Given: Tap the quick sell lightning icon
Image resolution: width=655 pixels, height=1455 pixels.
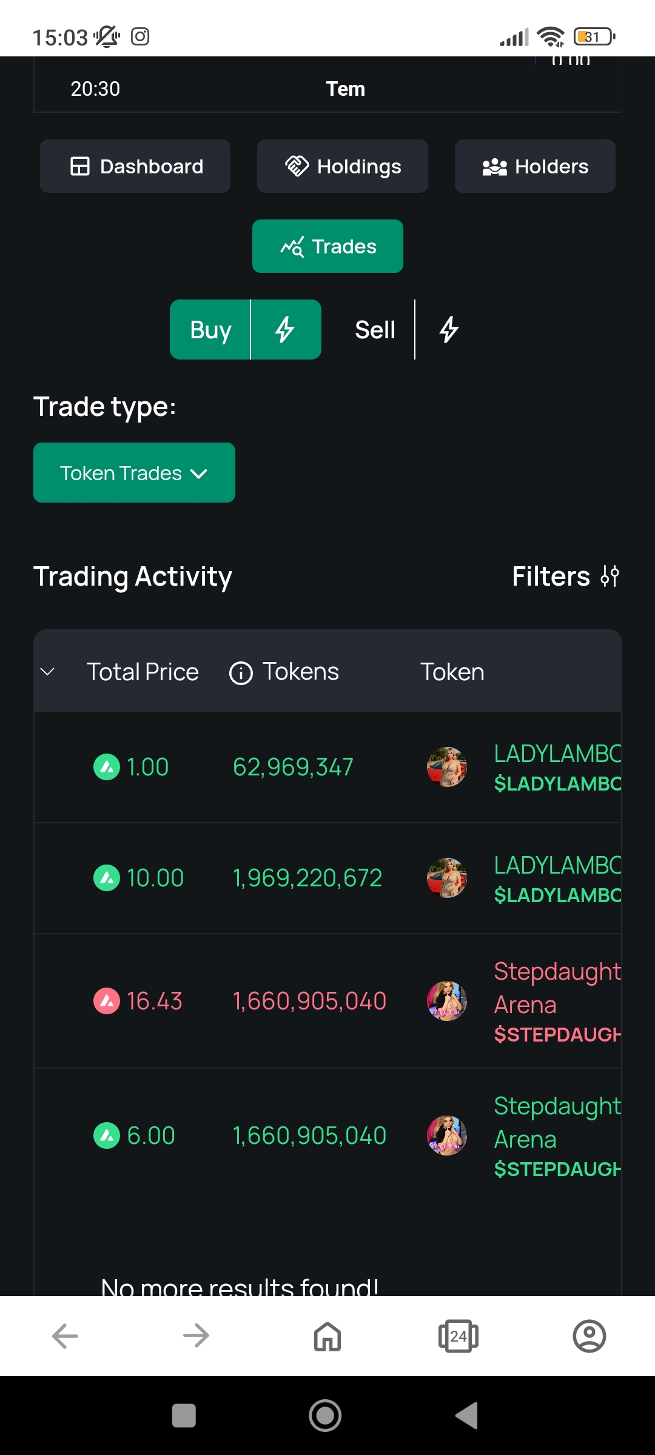Looking at the screenshot, I should pos(449,330).
